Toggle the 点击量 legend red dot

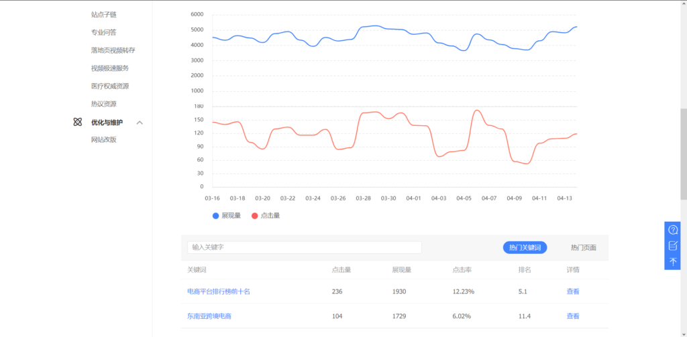[x=254, y=216]
